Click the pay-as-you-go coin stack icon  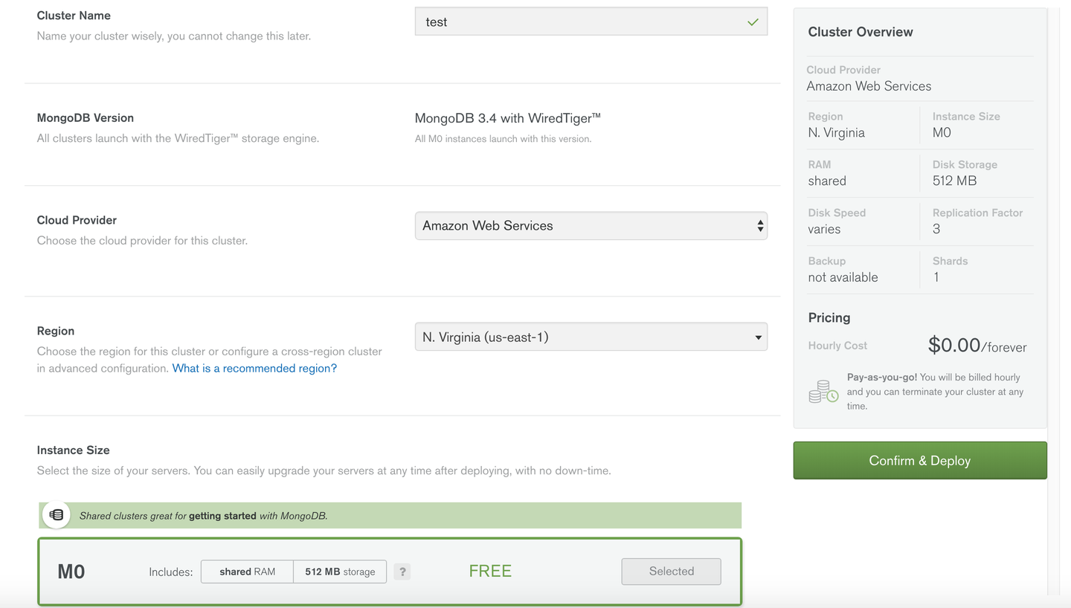[x=823, y=391]
